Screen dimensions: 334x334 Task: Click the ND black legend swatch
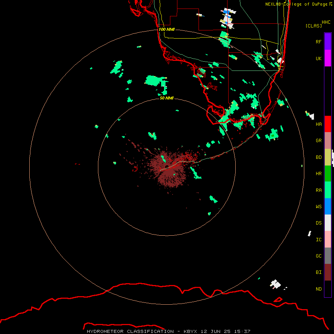click(x=328, y=289)
